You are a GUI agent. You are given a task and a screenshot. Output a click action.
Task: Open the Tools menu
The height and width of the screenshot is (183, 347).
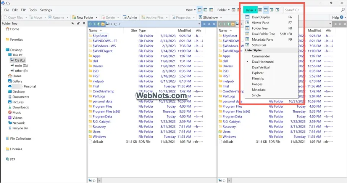coord(33,10)
